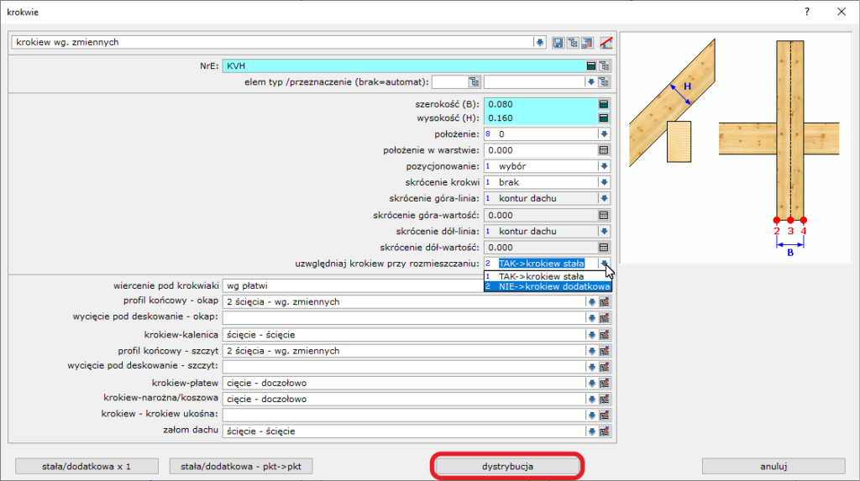
Task: Click the calculator icon for położenie w warstwie
Action: coord(603,150)
